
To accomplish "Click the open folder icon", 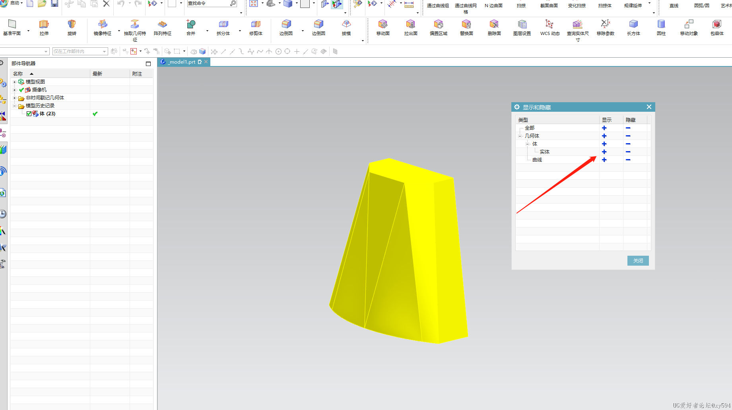I will (x=42, y=4).
